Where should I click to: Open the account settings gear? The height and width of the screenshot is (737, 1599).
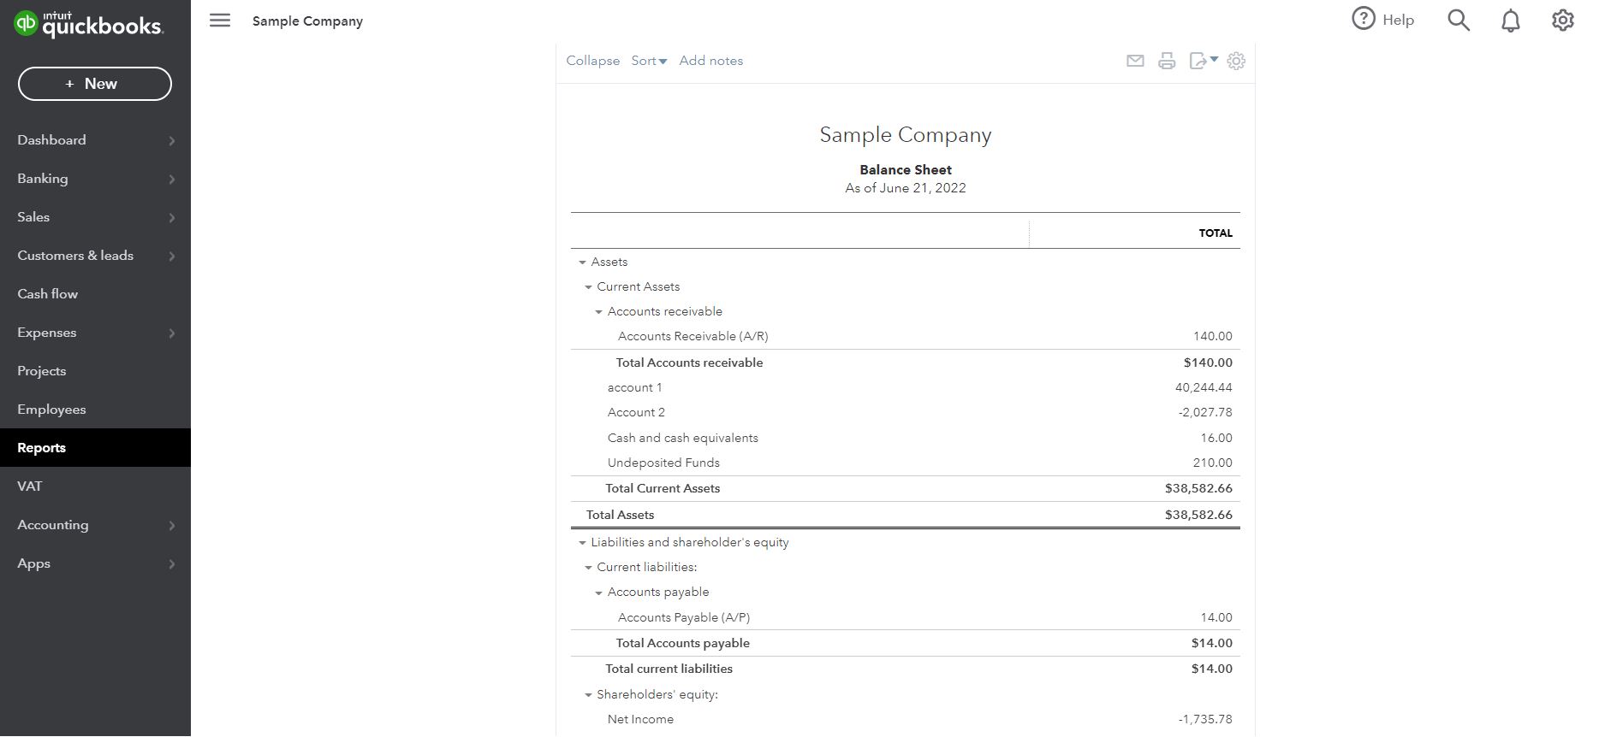point(1563,21)
